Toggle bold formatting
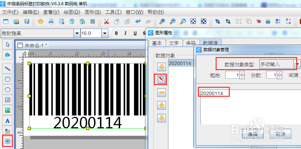The image size is (301, 149). pos(116,33)
